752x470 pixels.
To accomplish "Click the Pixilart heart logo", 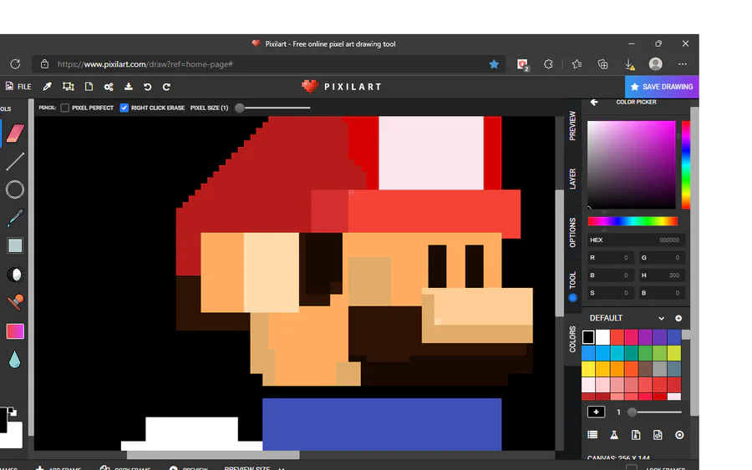I will click(309, 86).
